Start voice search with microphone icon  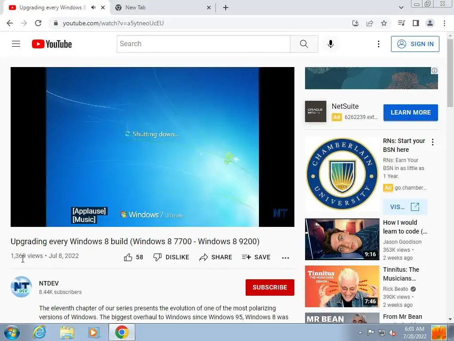pos(330,44)
